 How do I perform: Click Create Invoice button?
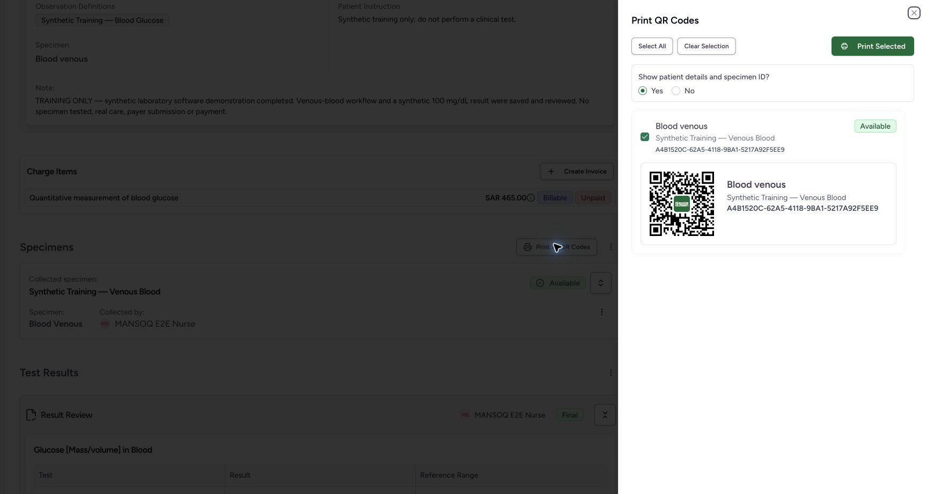577,172
